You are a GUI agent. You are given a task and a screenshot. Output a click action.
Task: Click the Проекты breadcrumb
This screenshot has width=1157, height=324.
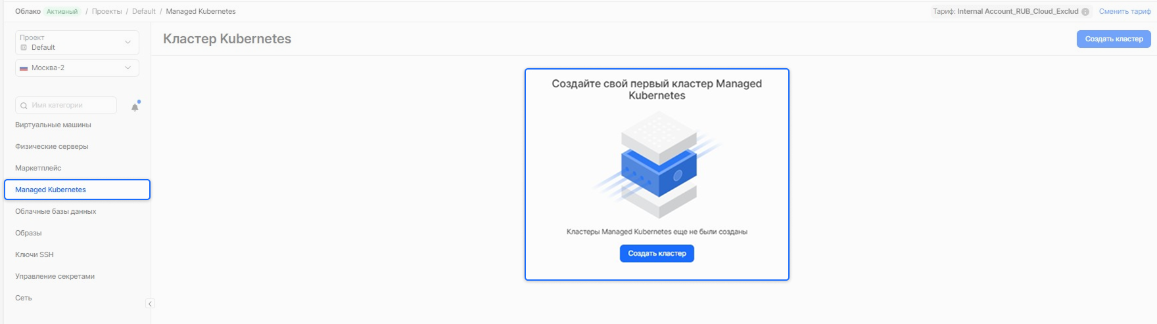107,12
